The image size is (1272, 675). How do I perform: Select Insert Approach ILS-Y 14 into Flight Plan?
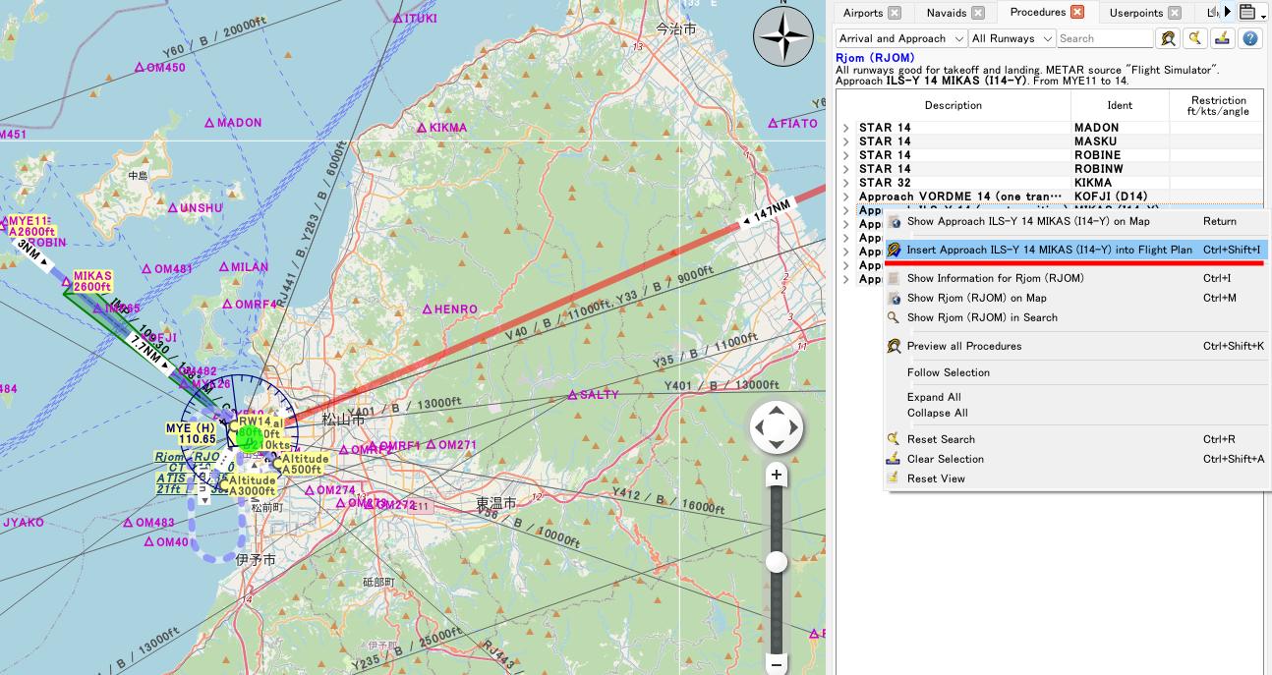pyautogui.click(x=1049, y=250)
